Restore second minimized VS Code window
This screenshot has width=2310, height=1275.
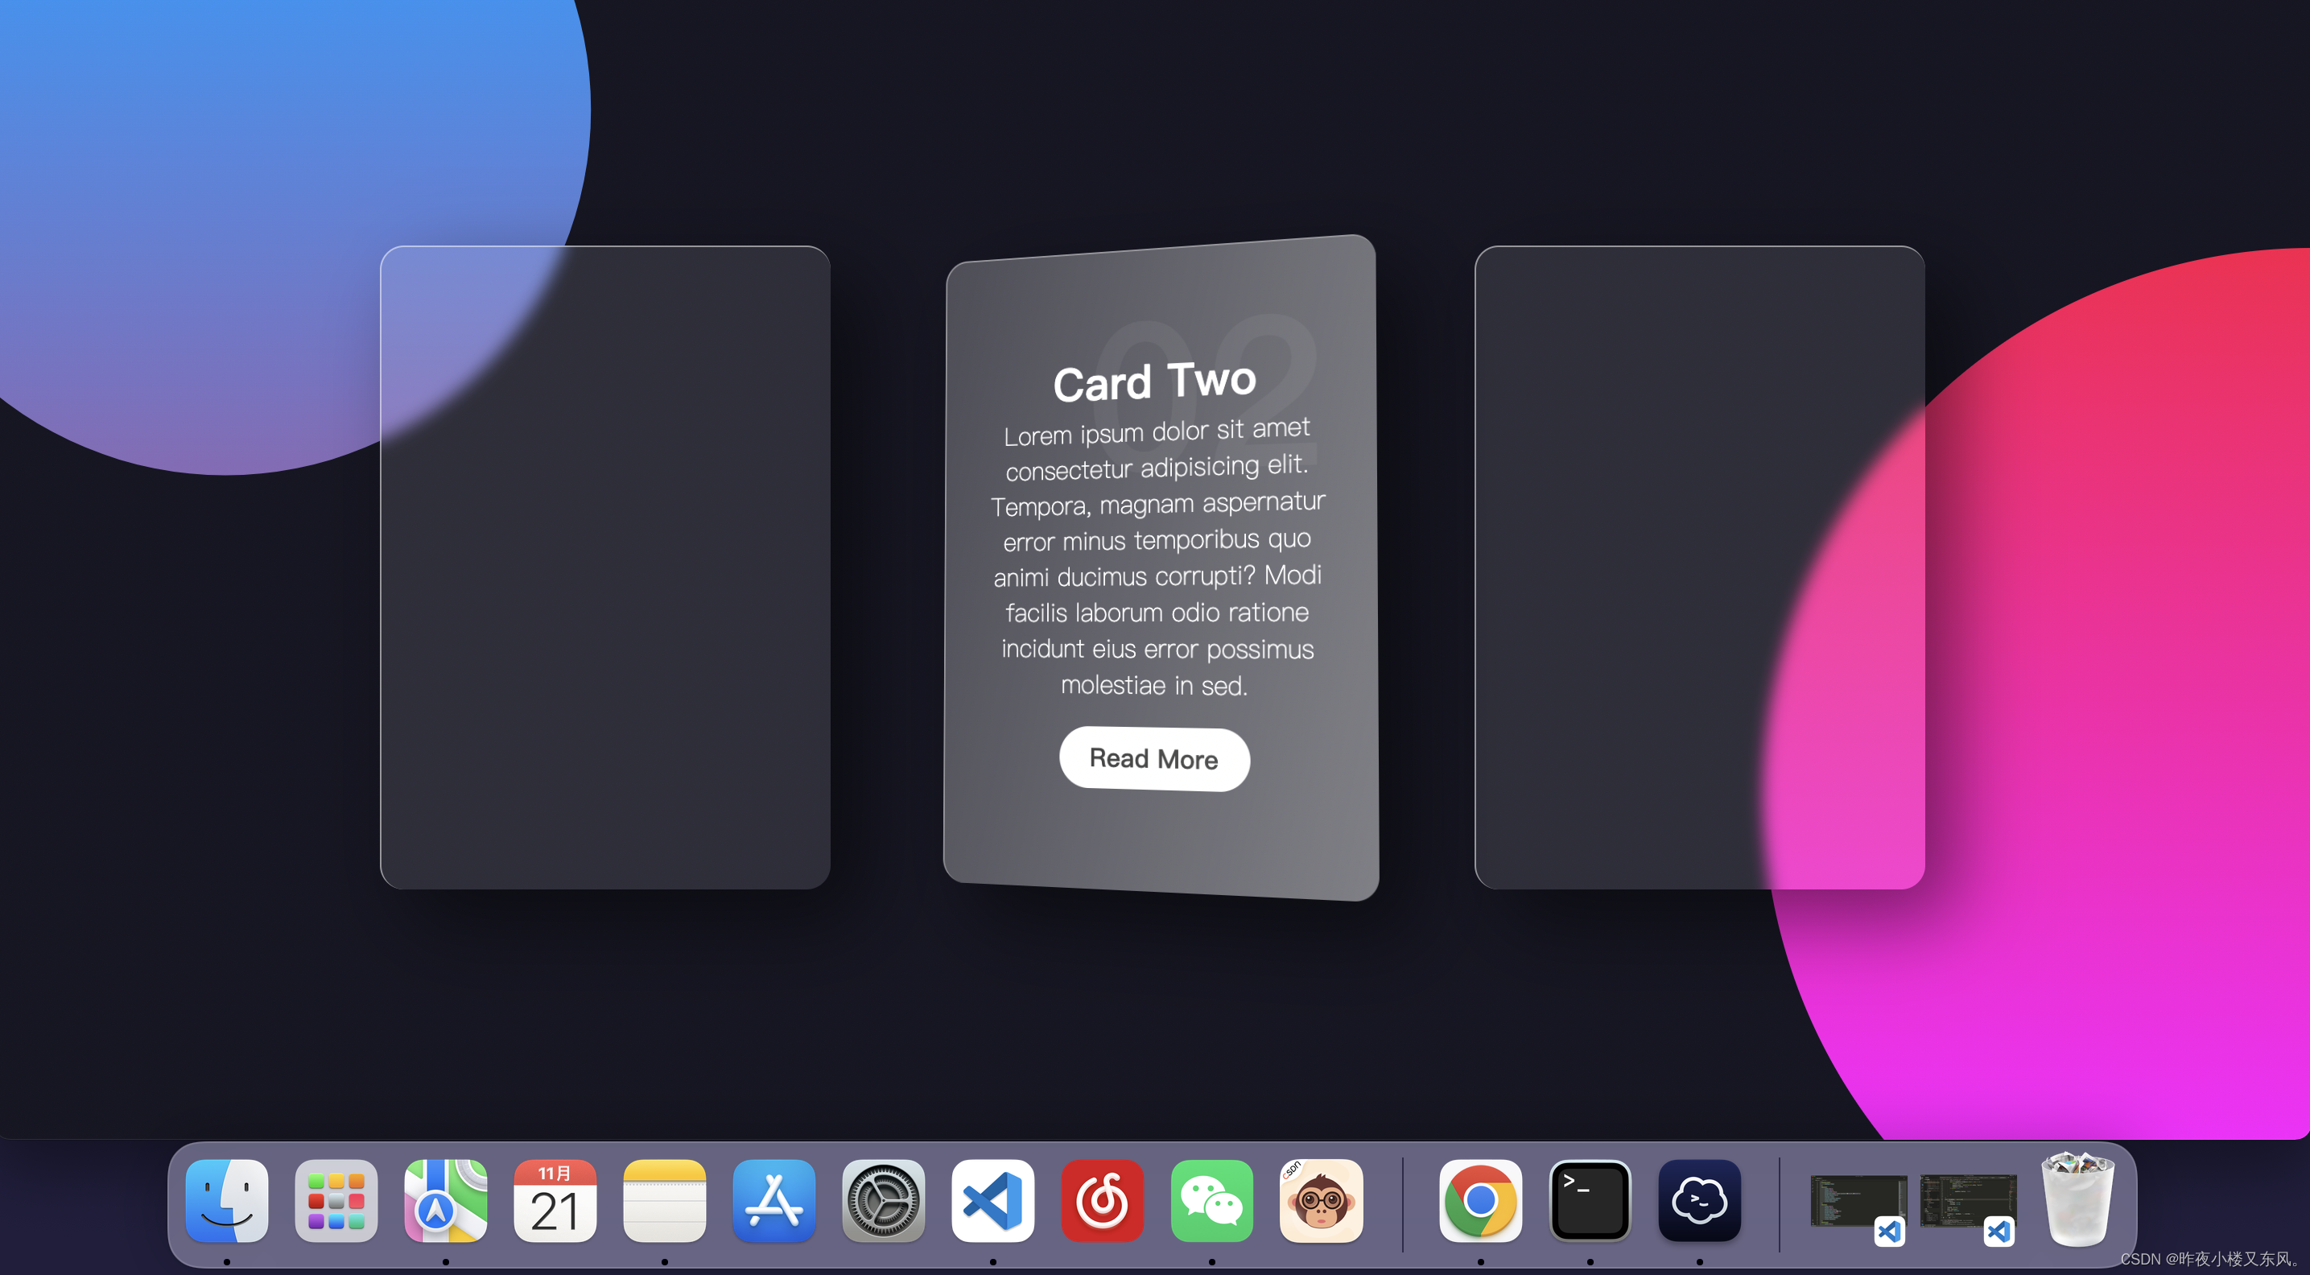[x=1967, y=1203]
